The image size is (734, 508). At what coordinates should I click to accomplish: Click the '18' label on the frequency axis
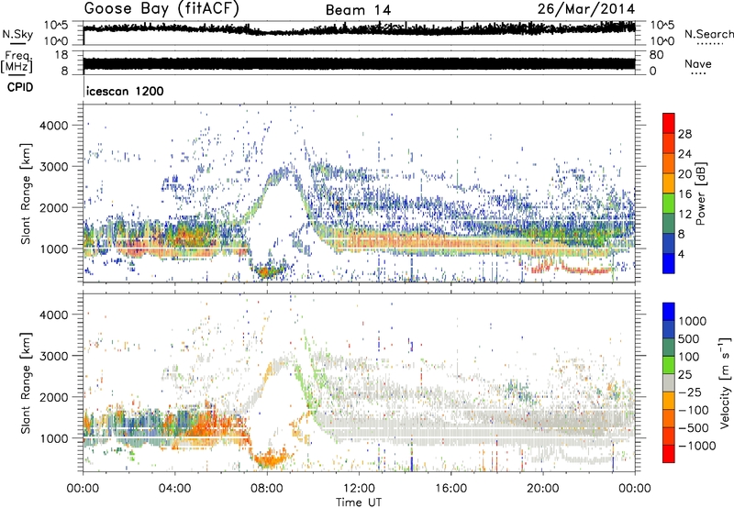[x=61, y=55]
